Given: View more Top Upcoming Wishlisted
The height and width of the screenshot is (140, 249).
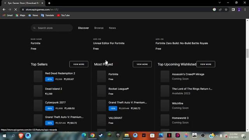Looking at the screenshot, I should [x=206, y=64].
